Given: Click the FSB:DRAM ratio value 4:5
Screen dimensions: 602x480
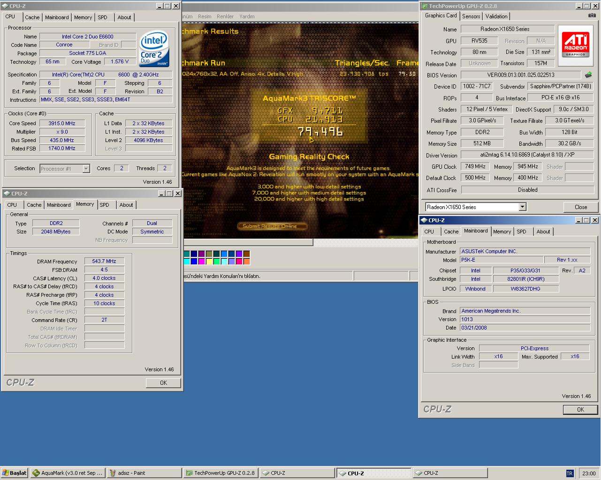Looking at the screenshot, I should [x=104, y=270].
